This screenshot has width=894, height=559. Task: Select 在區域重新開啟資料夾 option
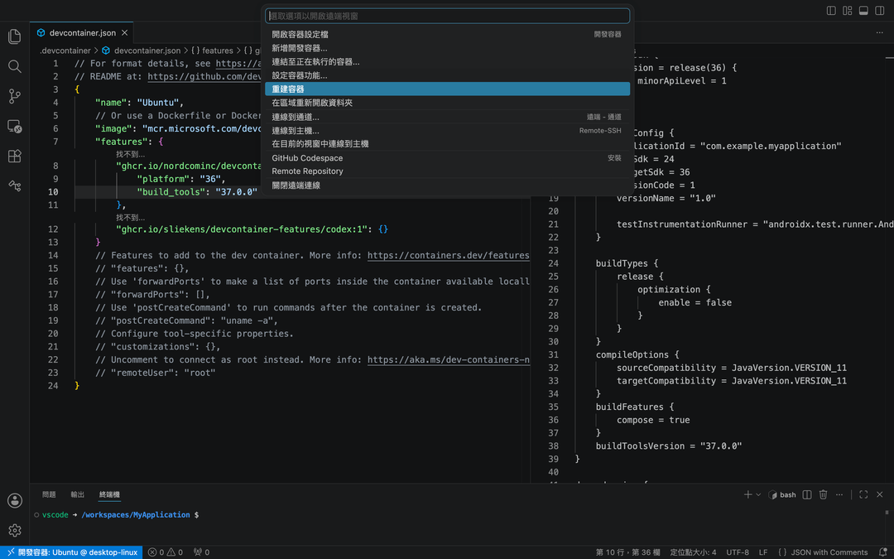(x=448, y=103)
